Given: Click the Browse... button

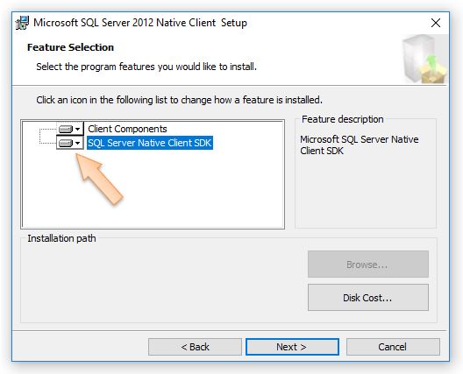Looking at the screenshot, I should (368, 264).
